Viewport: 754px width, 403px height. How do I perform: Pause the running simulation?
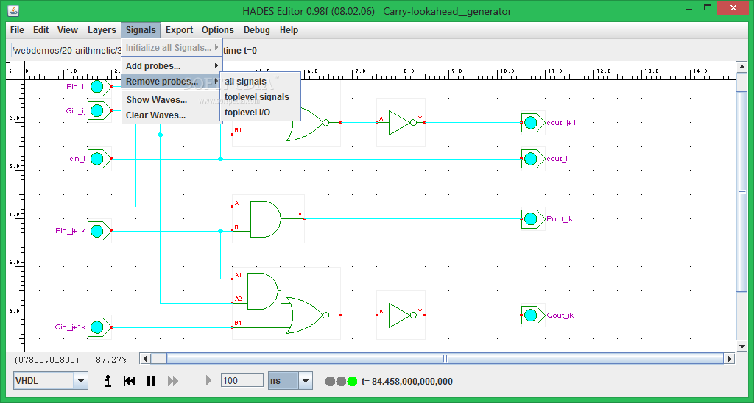pos(150,381)
